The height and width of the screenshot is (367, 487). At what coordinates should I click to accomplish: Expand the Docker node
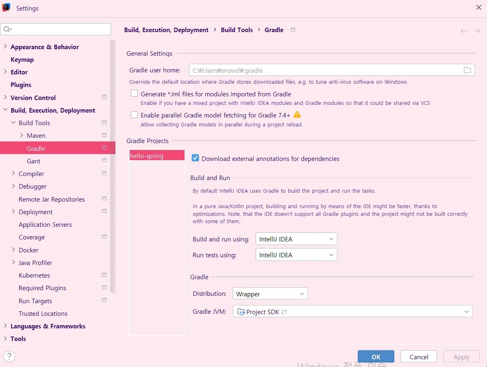pos(13,250)
